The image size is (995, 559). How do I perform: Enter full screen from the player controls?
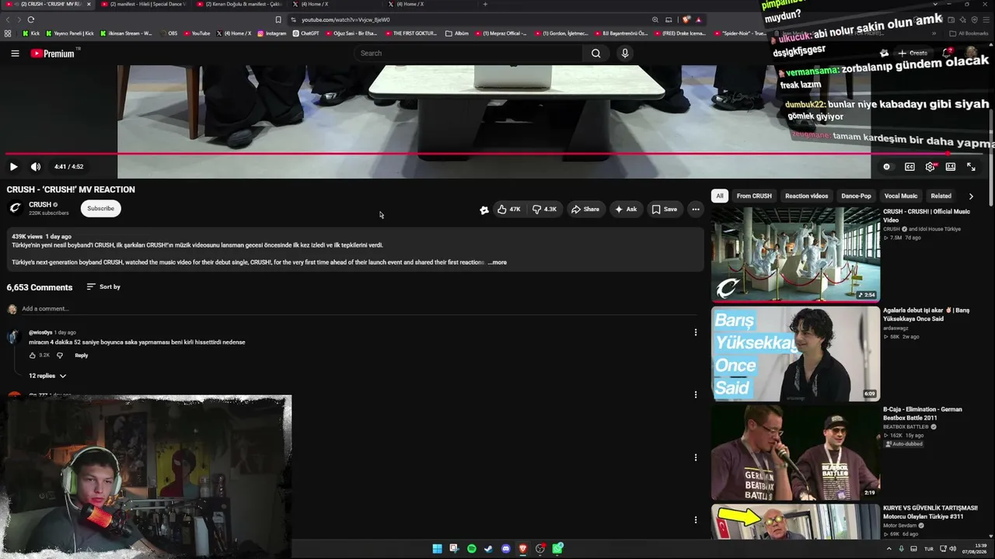point(971,167)
